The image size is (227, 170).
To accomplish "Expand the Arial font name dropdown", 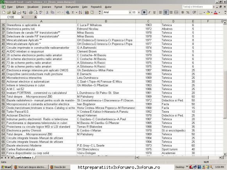I will [x=130, y=12].
